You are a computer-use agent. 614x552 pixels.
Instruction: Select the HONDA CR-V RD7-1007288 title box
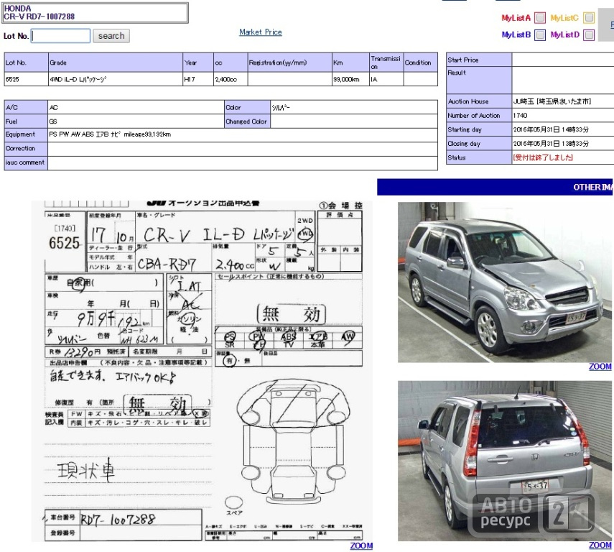(96, 12)
